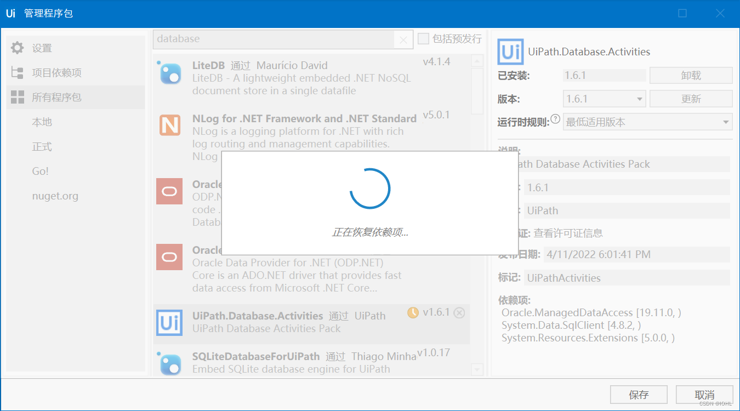This screenshot has width=740, height=411.
Task: Clear the search box with X
Action: [403, 39]
